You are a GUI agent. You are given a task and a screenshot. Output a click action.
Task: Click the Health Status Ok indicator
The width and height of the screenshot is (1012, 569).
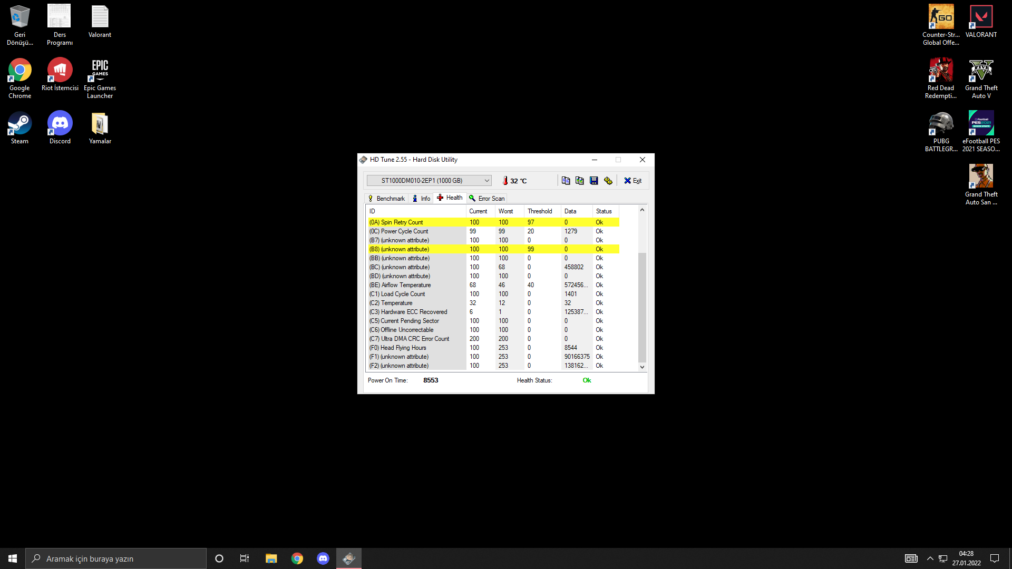587,380
